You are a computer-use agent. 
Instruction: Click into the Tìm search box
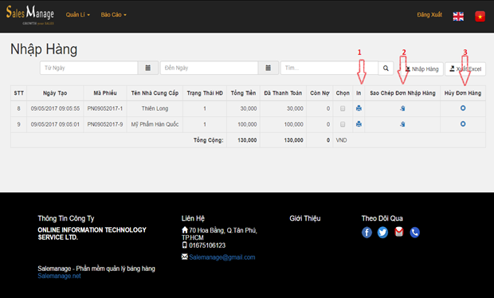point(329,68)
